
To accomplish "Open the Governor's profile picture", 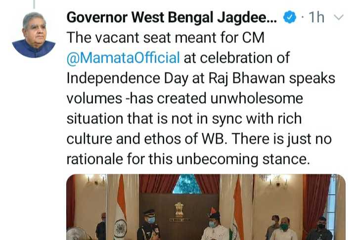I will (34, 35).
